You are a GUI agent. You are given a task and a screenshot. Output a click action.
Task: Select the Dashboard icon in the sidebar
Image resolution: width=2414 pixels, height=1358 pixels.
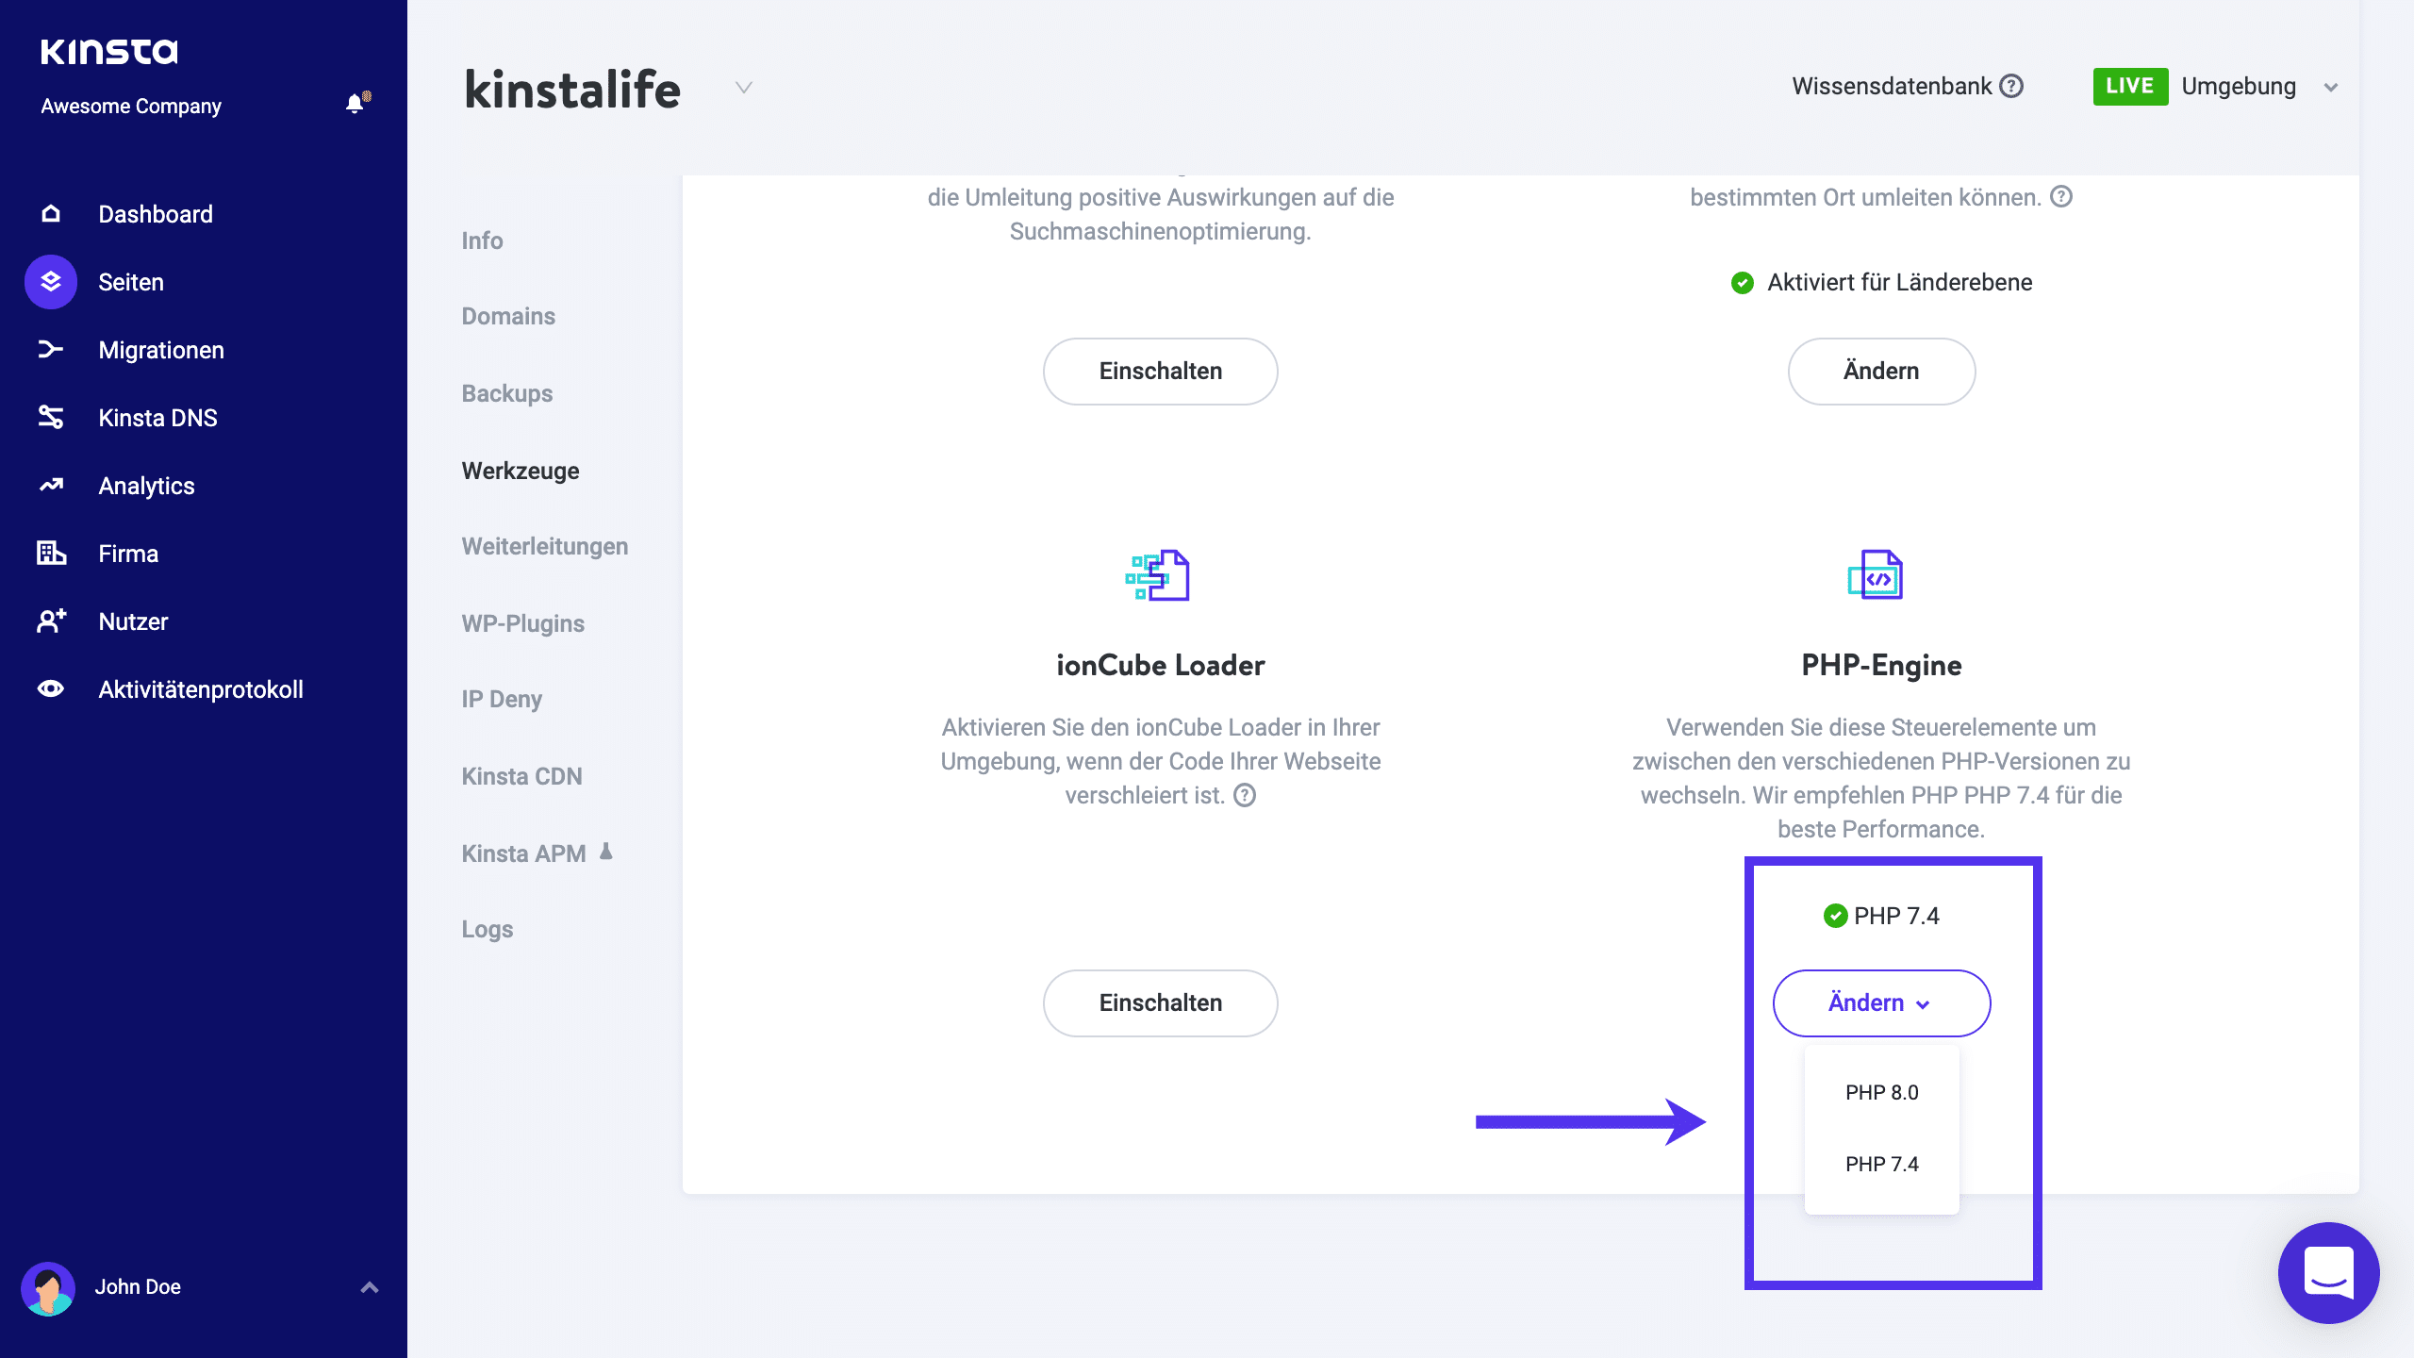50,213
